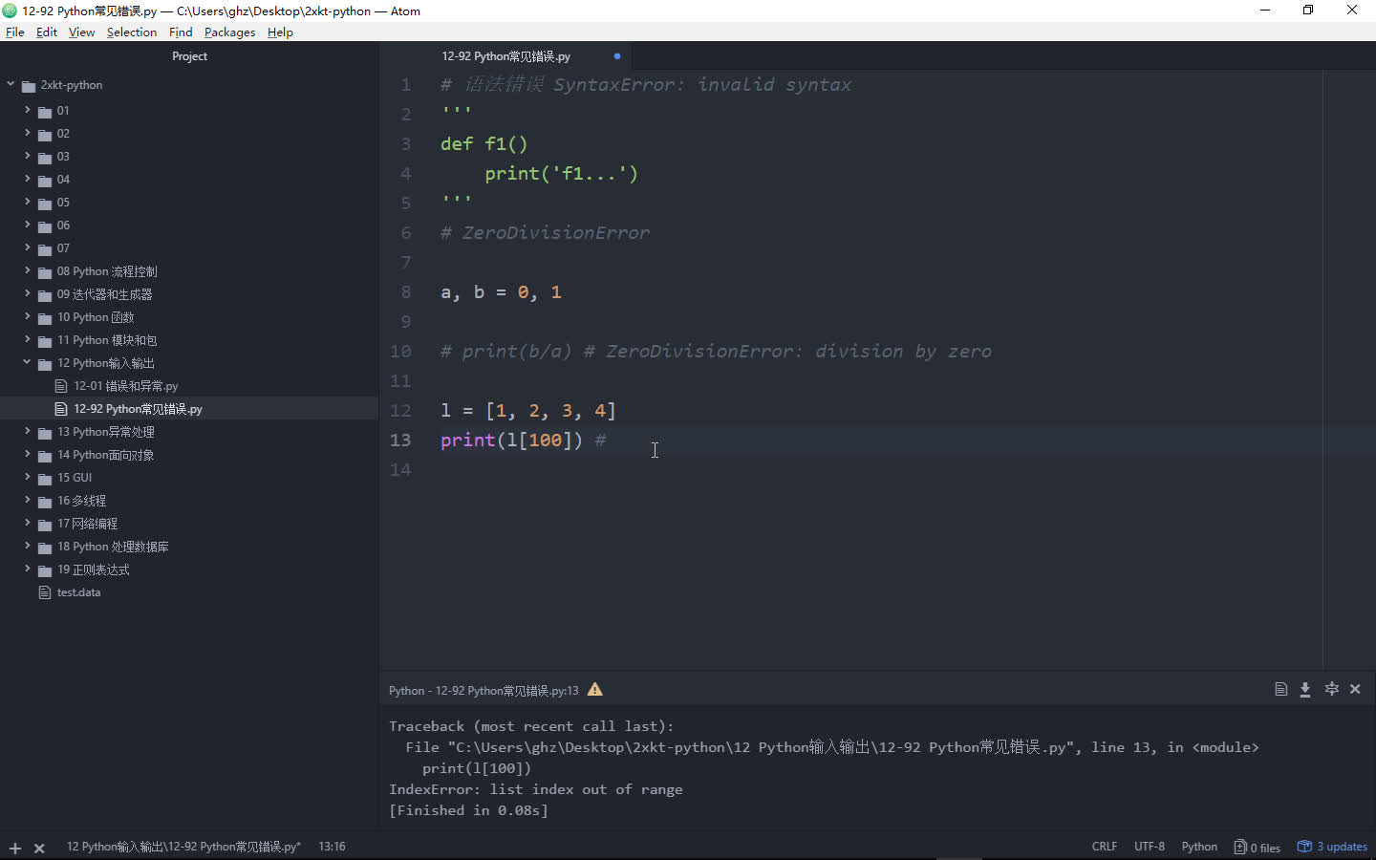
Task: Click the warning triangle next to Python header
Action: (594, 689)
